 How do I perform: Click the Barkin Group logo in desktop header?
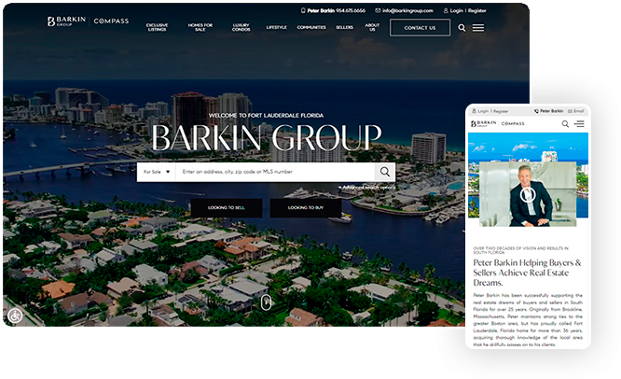tap(66, 21)
